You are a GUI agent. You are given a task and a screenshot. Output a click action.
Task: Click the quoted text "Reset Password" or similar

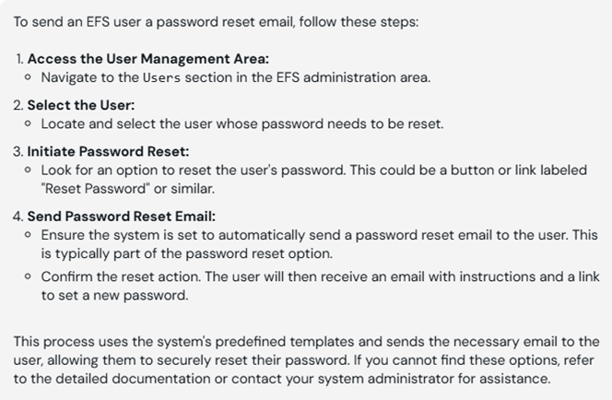pos(128,189)
